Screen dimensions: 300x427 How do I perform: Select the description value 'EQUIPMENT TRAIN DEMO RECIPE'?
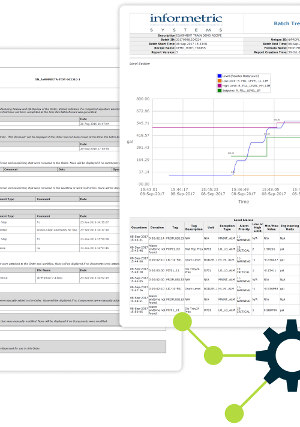[x=199, y=35]
